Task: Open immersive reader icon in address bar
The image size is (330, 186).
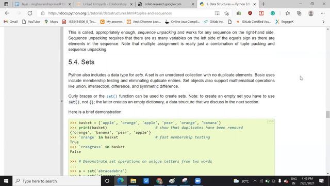Action: tap(217, 13)
